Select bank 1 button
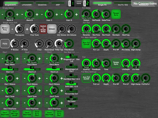This screenshot has width=158, height=118. pyautogui.click(x=71, y=3)
